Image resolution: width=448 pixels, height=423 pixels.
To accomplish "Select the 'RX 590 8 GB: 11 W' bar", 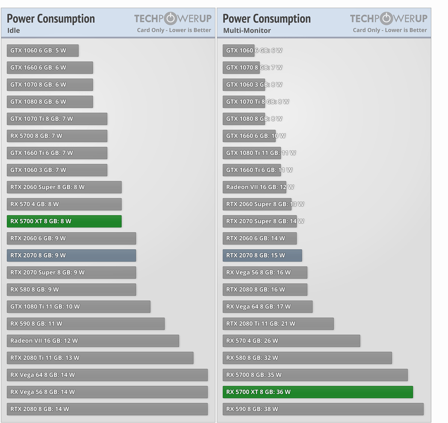I will [86, 324].
